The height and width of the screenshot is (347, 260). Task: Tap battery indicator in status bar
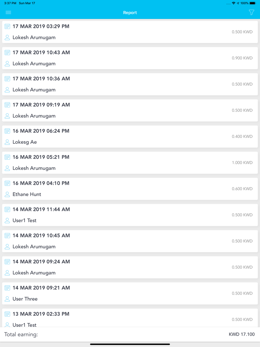253,3
